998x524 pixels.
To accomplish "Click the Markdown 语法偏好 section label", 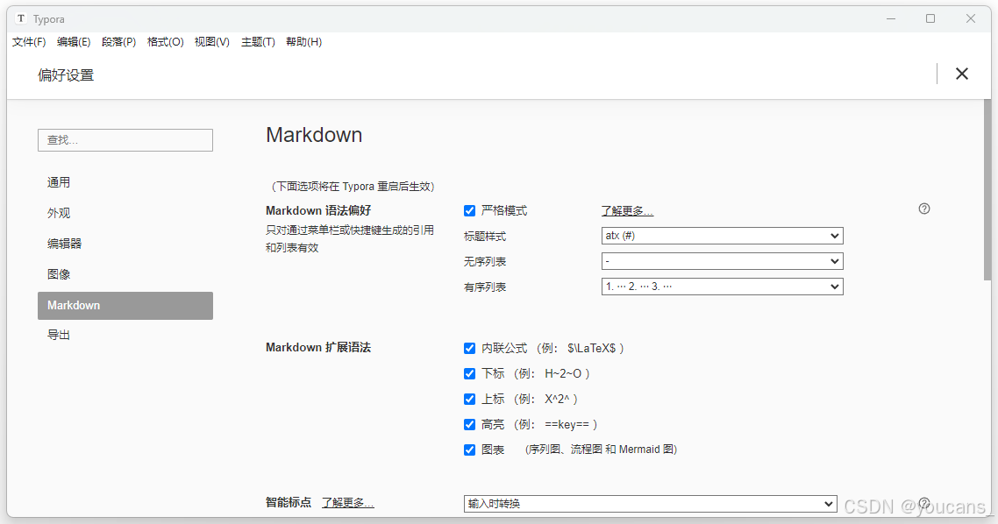I will click(318, 210).
